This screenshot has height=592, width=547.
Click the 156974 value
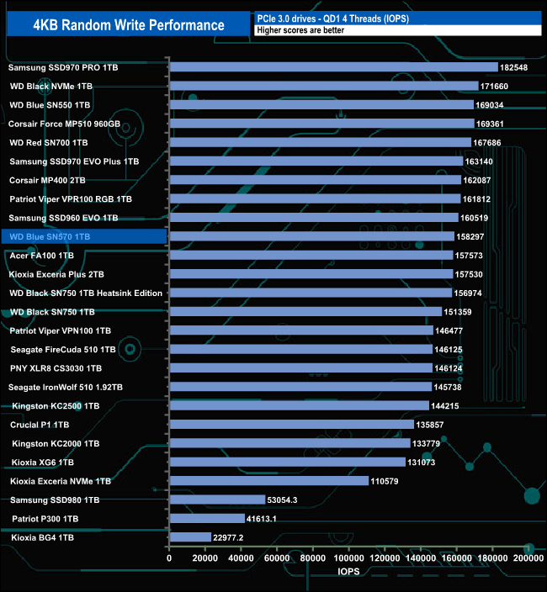click(x=468, y=293)
